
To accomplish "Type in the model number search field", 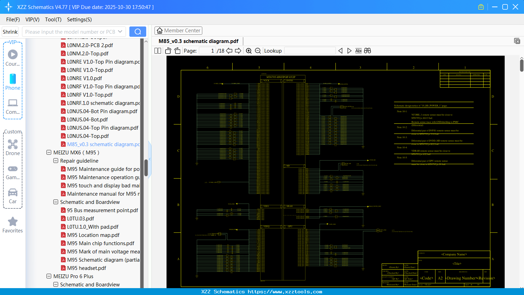I will pos(71,31).
